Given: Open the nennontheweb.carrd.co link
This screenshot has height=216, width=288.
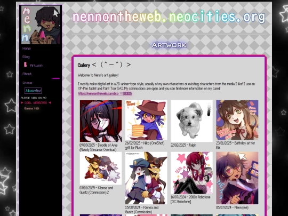Looking at the screenshot, I should (105, 93).
